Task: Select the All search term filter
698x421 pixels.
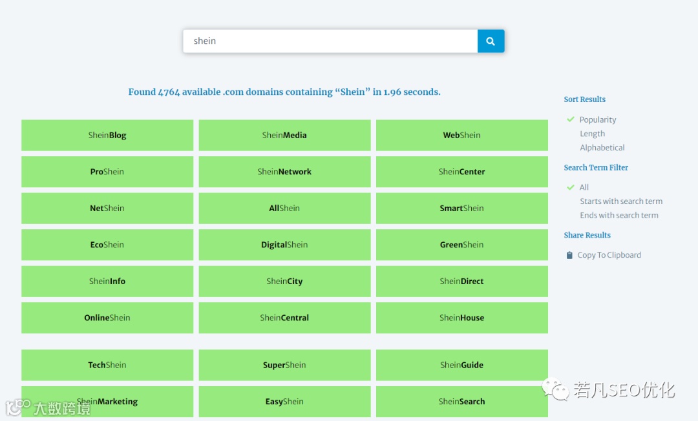Action: coord(584,187)
